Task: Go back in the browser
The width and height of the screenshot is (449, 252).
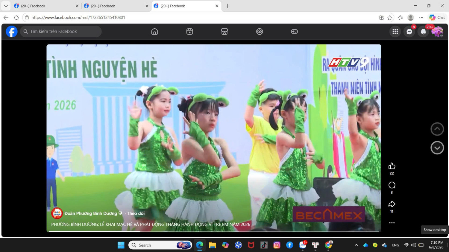Action: coord(6,18)
